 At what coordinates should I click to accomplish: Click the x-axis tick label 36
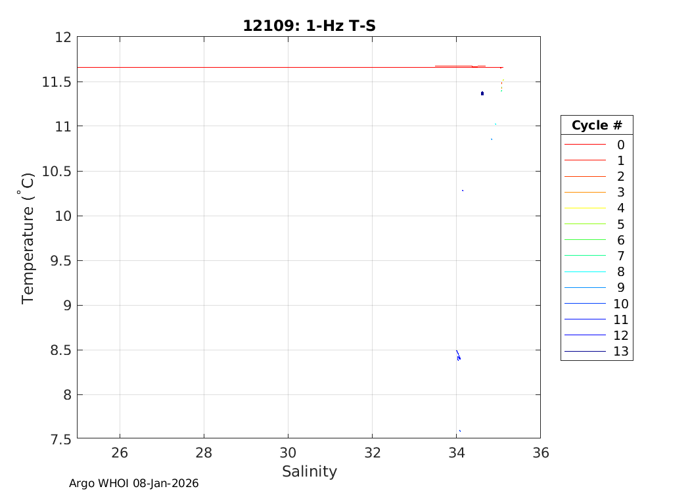click(x=540, y=453)
